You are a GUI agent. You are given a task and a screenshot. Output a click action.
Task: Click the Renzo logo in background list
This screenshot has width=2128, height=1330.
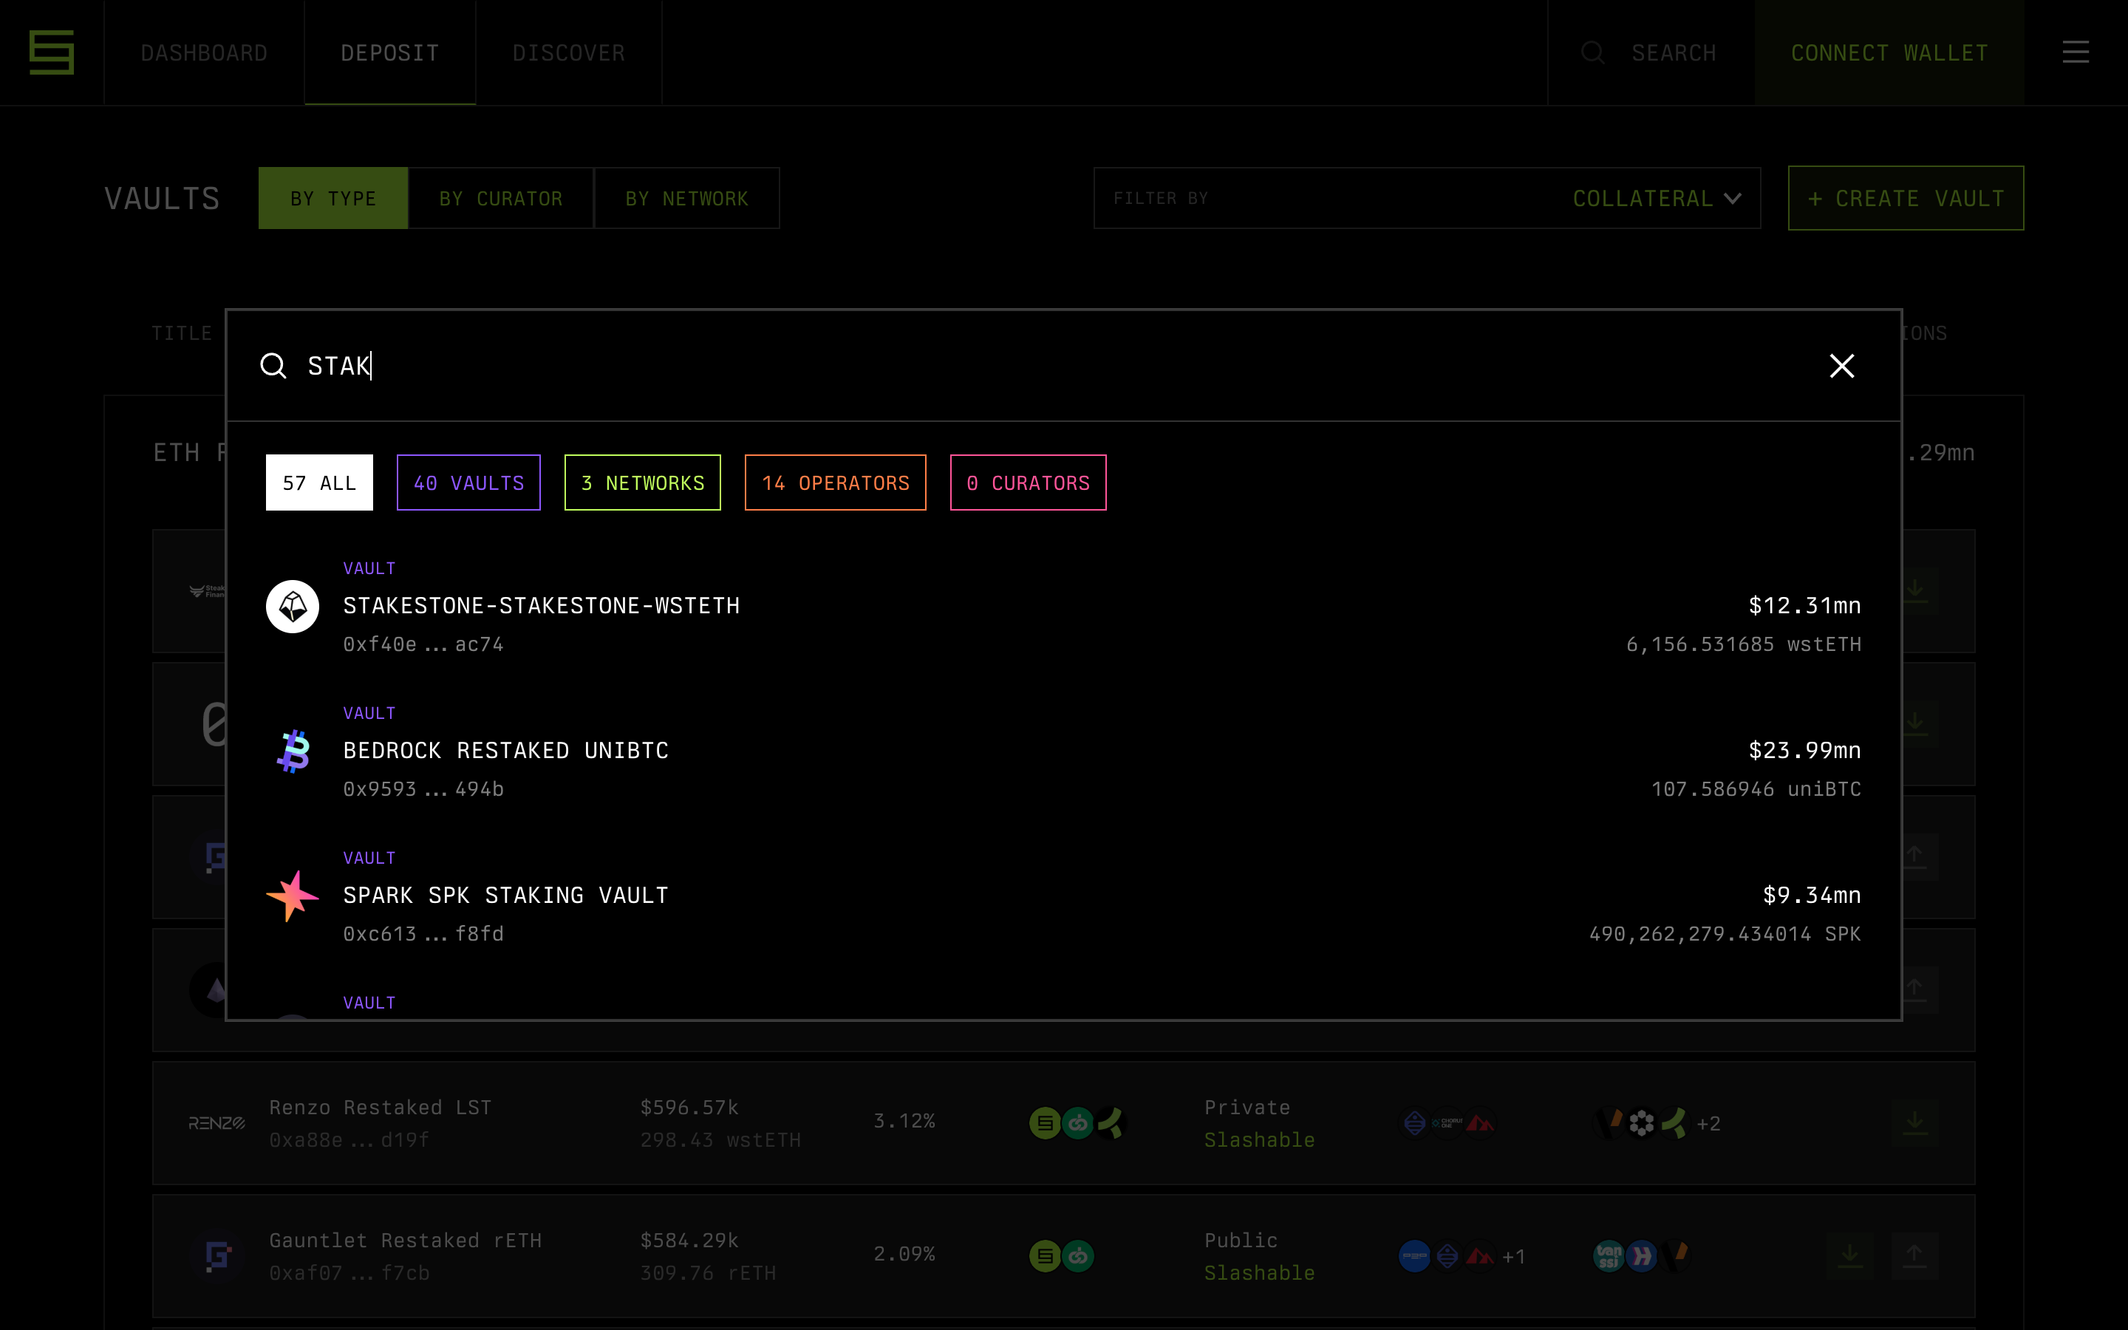pos(216,1123)
